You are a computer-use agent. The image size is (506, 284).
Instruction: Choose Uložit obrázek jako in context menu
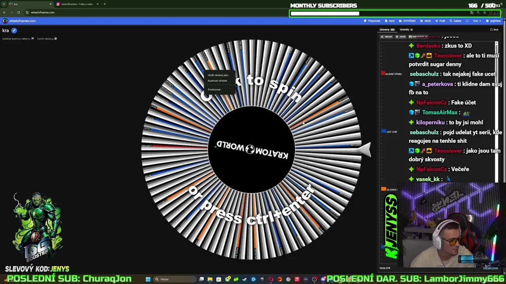218,75
